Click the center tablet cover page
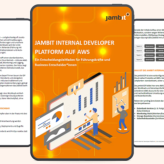 82,83
